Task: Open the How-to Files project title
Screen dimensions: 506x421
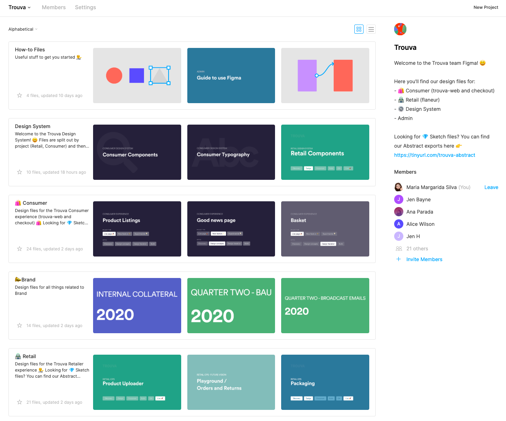Action: coord(30,50)
